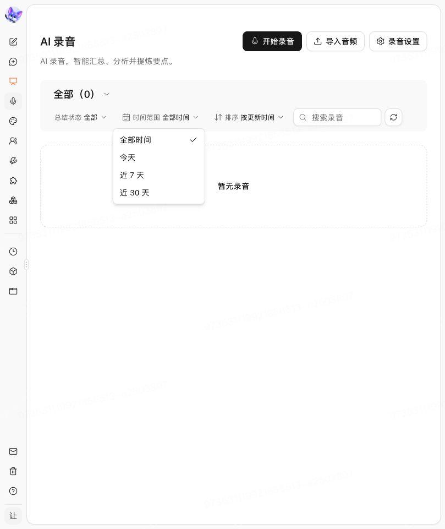Open the 3D box icon in sidebar
Viewport: 445px width, 529px height.
(x=13, y=271)
